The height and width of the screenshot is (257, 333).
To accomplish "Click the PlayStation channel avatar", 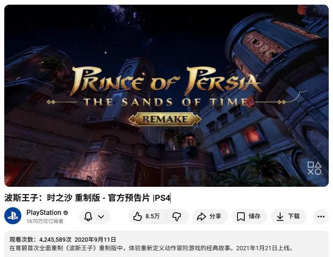I will [x=13, y=216].
